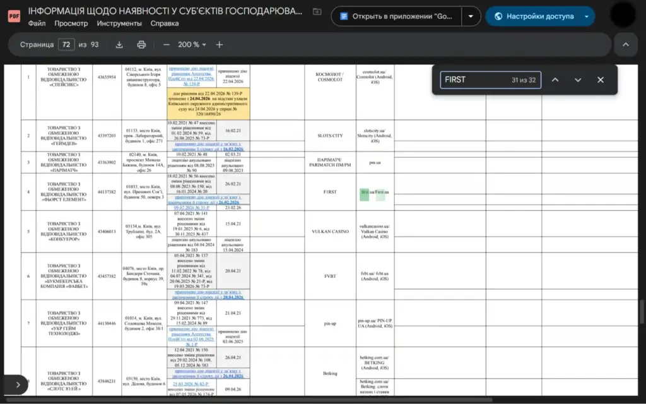
Task: Jump to the next FIRST search match
Action: pos(578,80)
